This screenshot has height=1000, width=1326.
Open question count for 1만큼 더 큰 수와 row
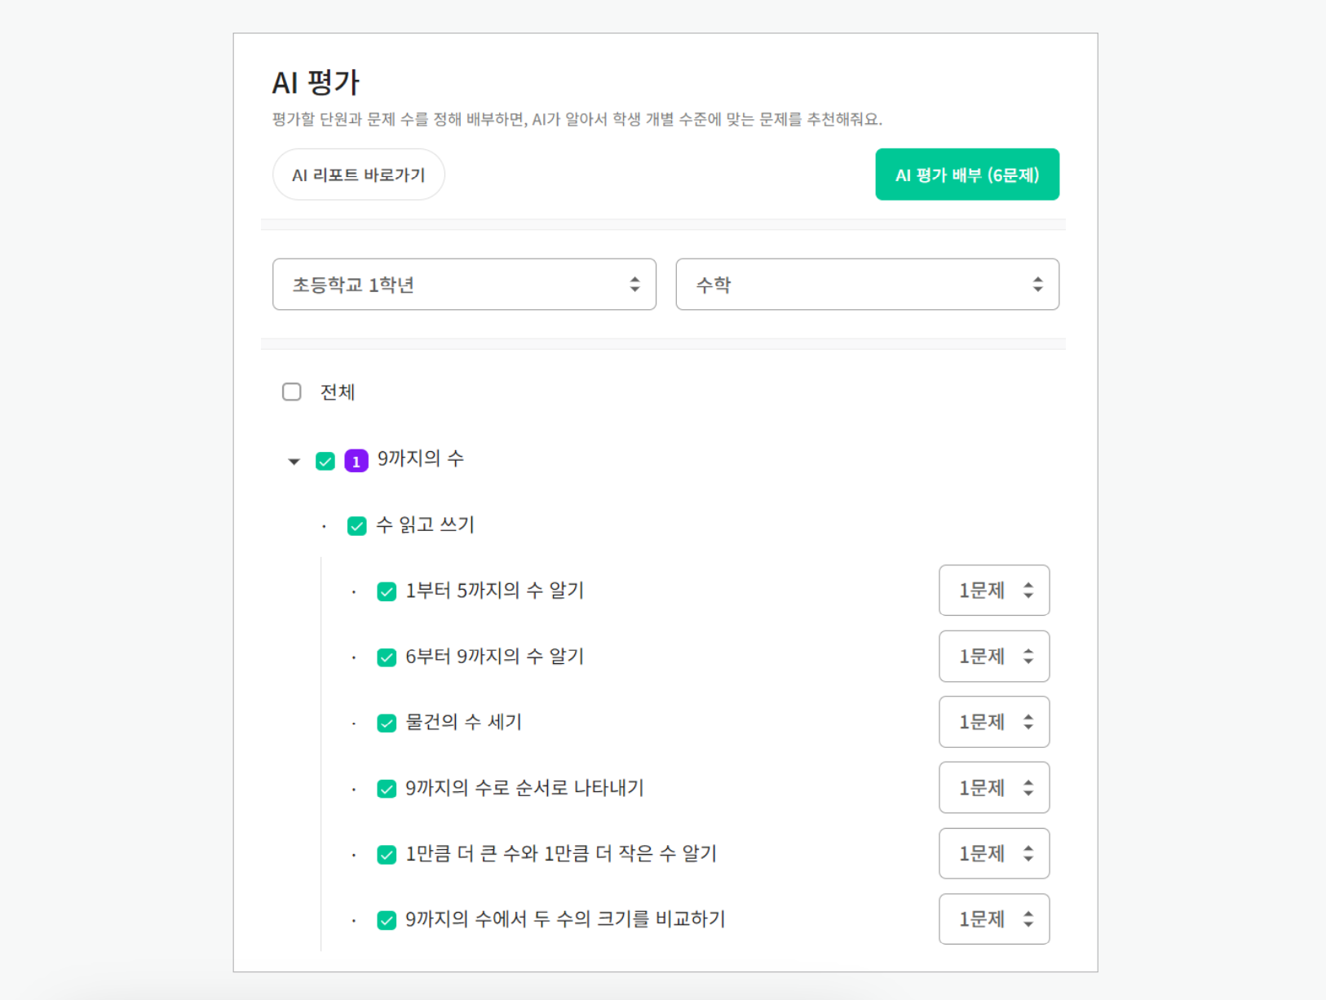click(994, 853)
